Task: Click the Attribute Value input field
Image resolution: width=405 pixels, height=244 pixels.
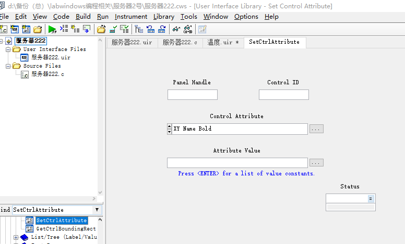Action: click(237, 163)
